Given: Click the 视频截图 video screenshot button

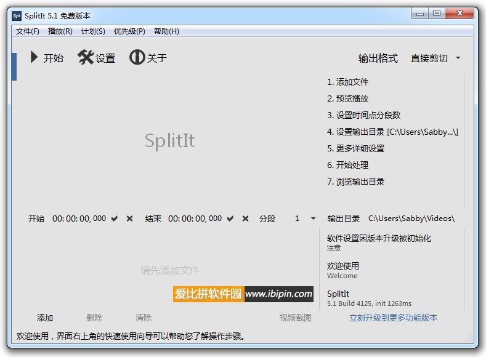Looking at the screenshot, I should click(x=296, y=318).
